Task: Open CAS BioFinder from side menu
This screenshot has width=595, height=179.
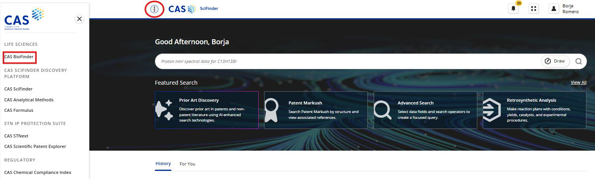Action: (19, 57)
